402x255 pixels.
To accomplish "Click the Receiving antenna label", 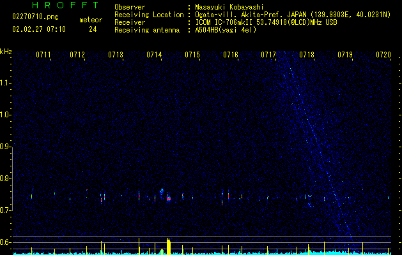I will click(147, 30).
